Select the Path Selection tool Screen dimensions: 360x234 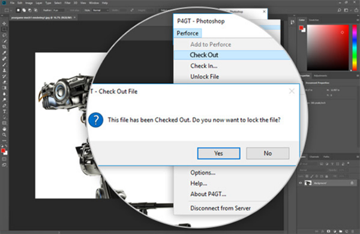4,118
